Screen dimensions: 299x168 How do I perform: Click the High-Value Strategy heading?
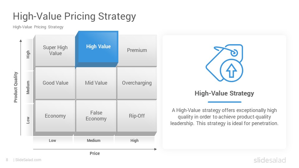point(224,93)
